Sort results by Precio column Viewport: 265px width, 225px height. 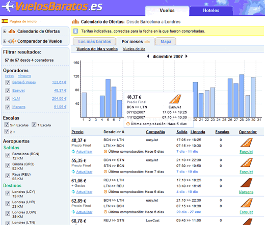(x=77, y=132)
